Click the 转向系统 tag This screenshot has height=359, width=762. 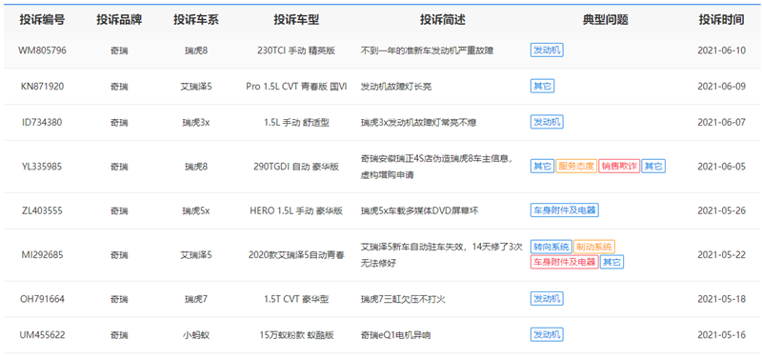551,247
